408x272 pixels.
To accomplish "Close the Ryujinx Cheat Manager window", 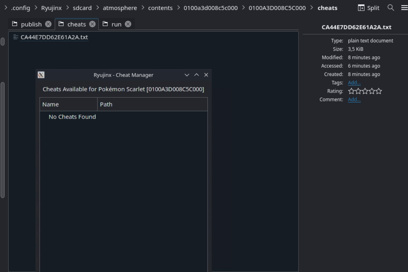I will tap(206, 75).
